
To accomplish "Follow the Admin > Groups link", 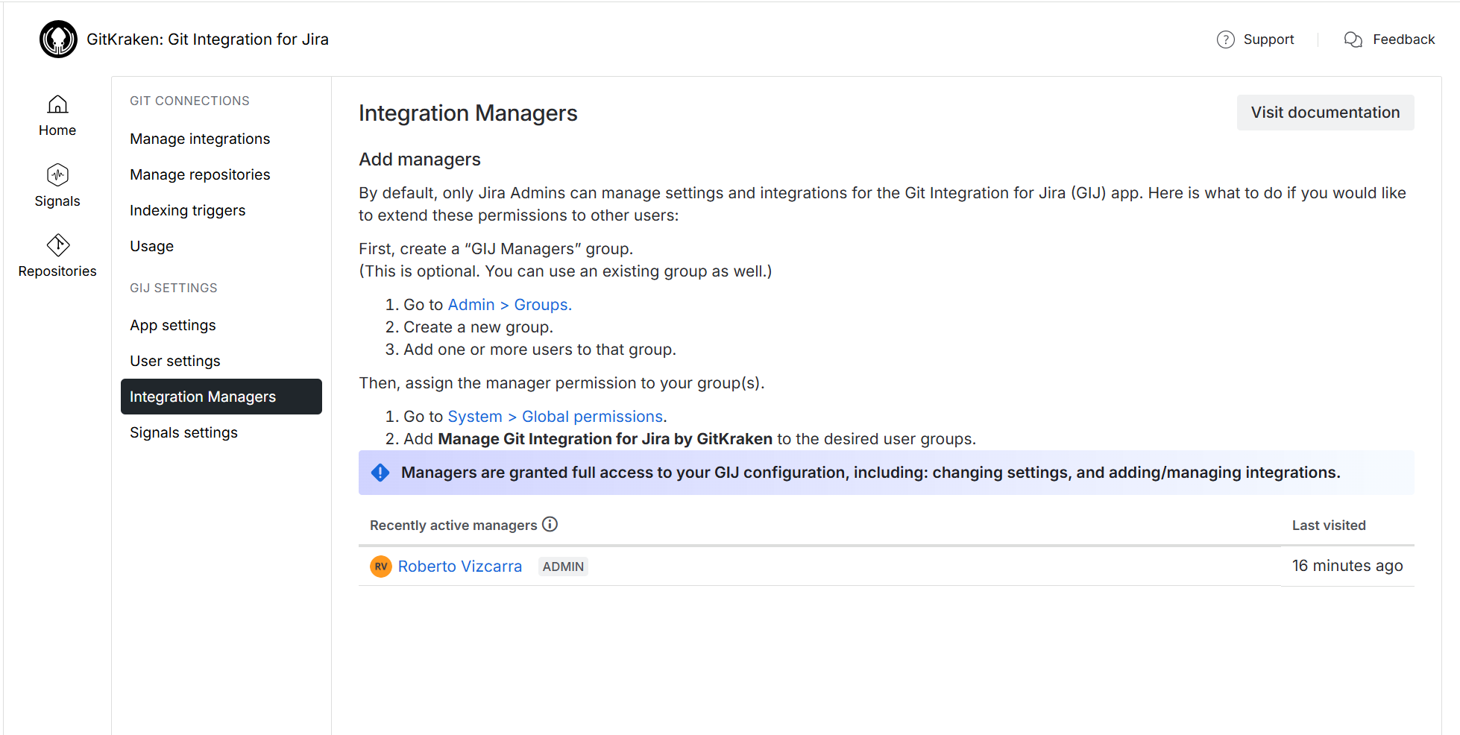I will (509, 305).
